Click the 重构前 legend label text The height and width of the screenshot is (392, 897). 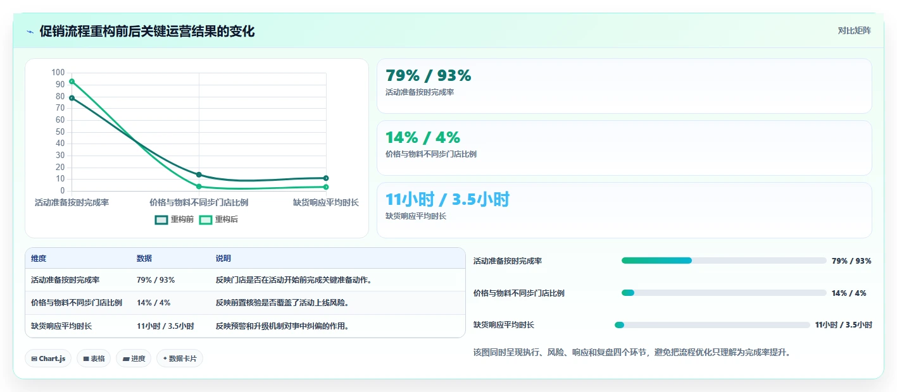(x=182, y=219)
